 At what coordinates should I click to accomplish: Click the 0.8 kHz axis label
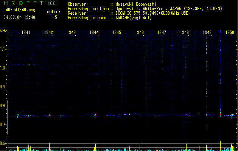click(x=3, y=106)
